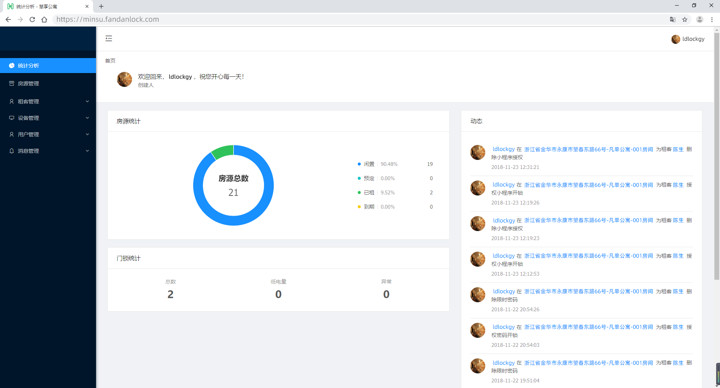Expand the 消息管理 sidebar submenu
Image resolution: width=720 pixels, height=388 pixels.
point(48,151)
